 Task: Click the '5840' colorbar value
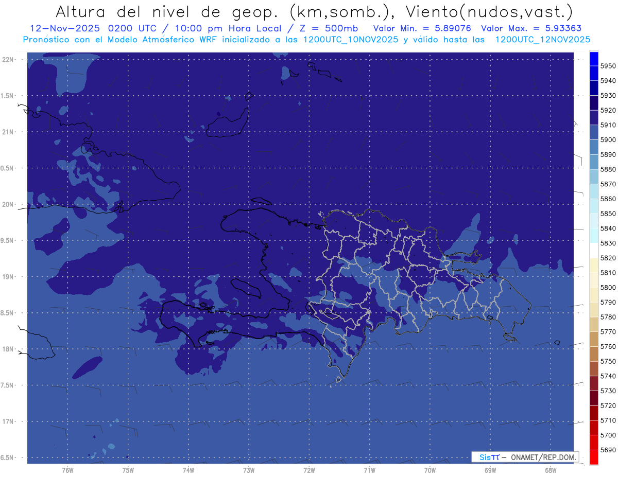point(608,228)
